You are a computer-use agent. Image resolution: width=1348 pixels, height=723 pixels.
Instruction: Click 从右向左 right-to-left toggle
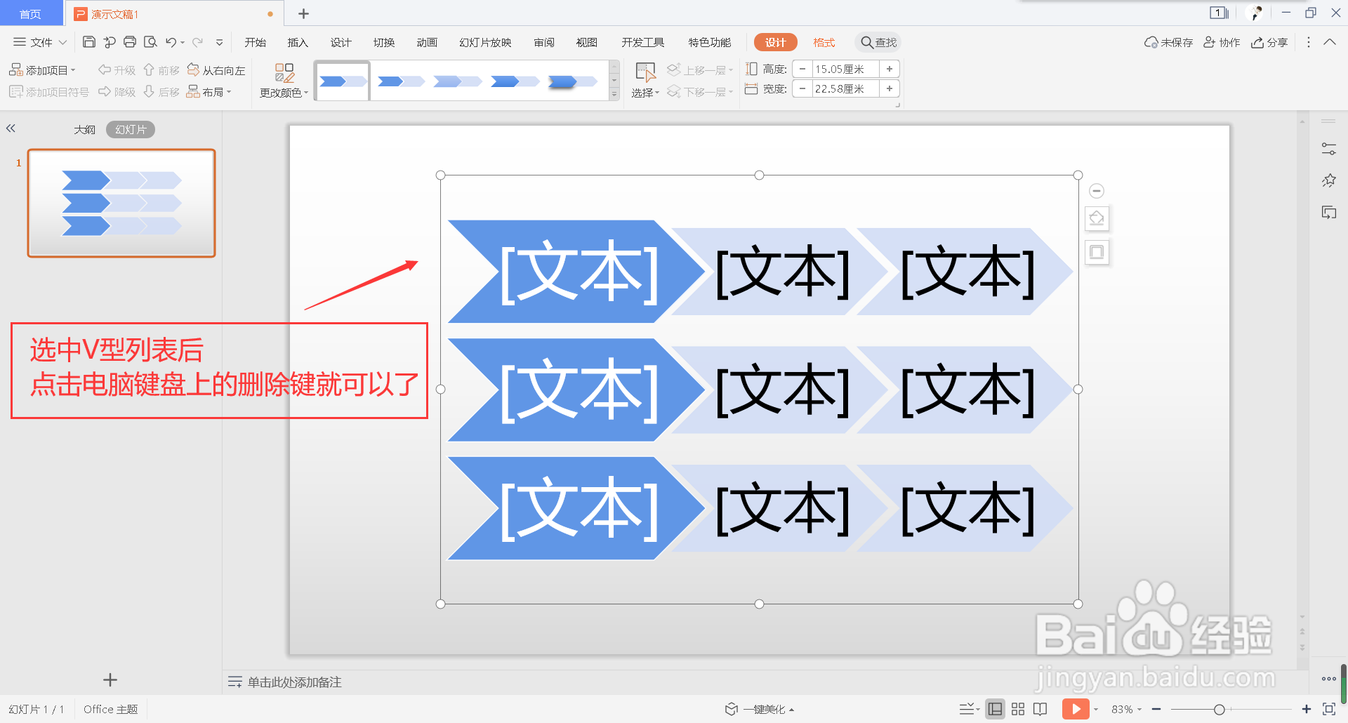216,70
